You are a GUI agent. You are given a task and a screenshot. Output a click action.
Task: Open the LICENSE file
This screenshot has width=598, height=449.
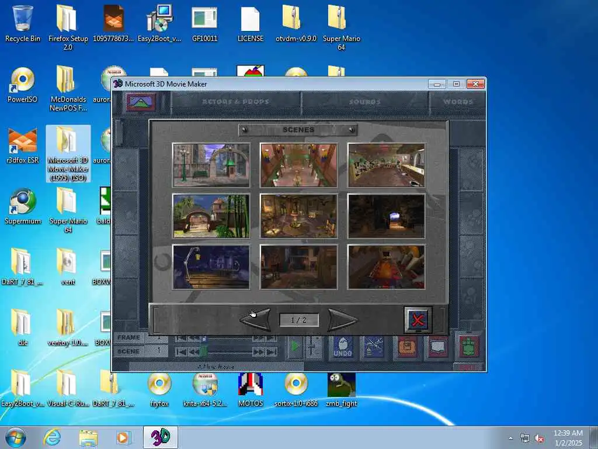tap(250, 23)
